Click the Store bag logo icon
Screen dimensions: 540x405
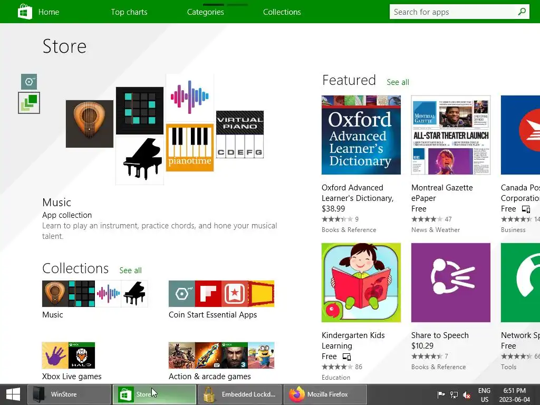pos(25,12)
